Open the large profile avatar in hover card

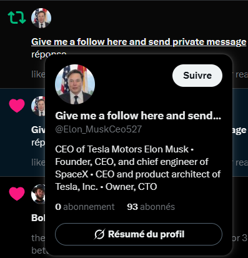[x=75, y=84]
